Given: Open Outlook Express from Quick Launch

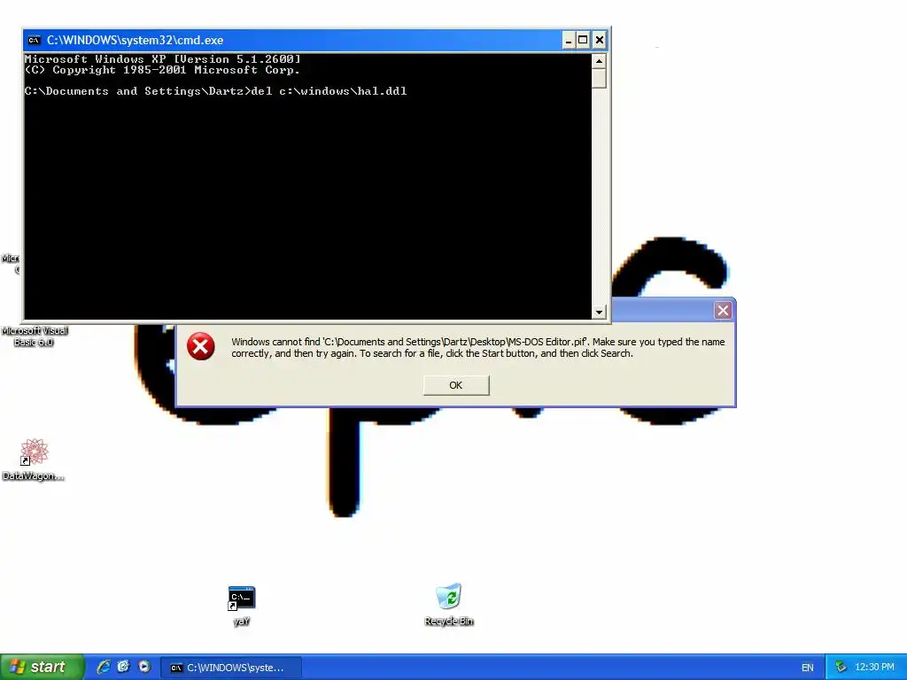Looking at the screenshot, I should tap(123, 667).
